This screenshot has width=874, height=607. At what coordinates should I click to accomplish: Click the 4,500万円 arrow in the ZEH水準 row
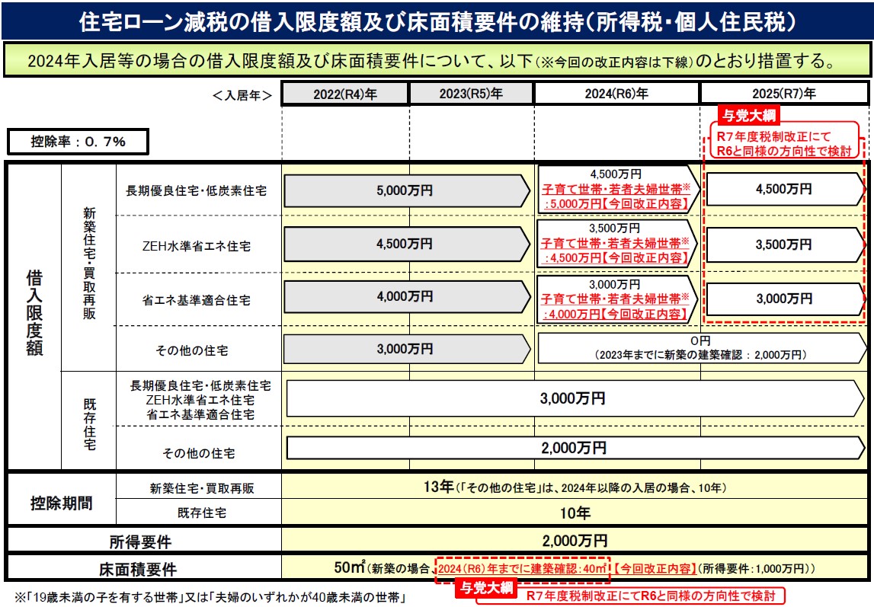tap(407, 244)
